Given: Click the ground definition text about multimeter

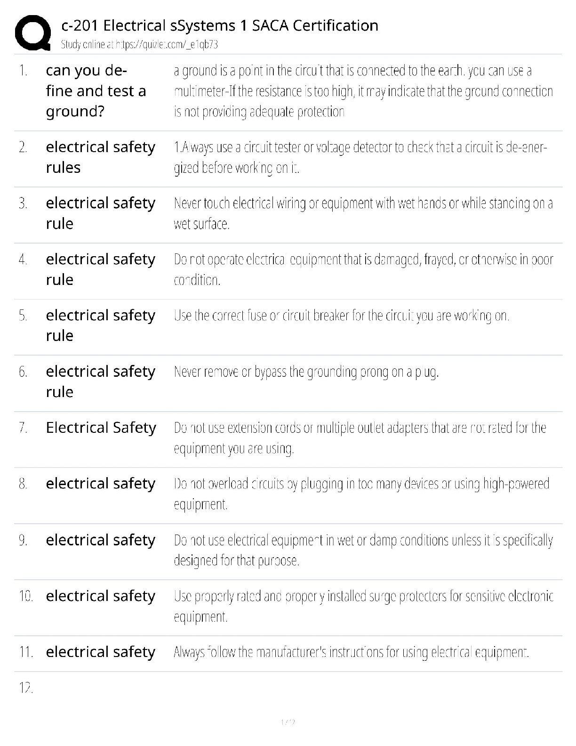Looking at the screenshot, I should (x=363, y=91).
